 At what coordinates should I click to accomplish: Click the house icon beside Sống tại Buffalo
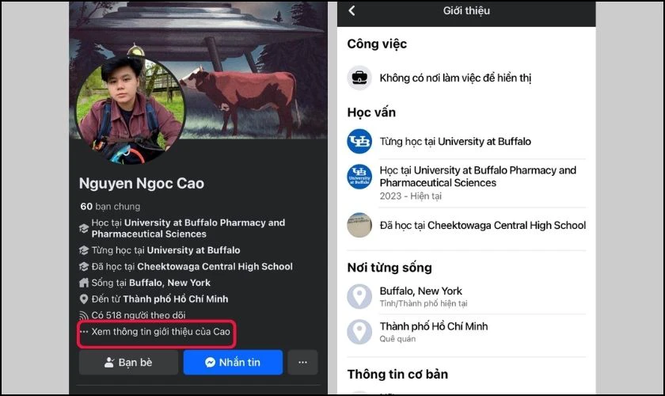pos(84,283)
